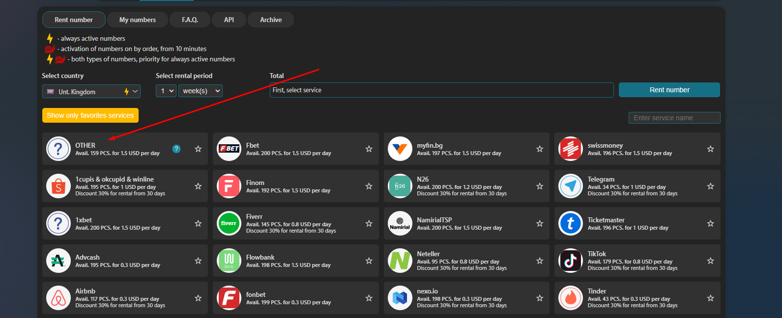Select the Advcash logo

tap(58, 261)
